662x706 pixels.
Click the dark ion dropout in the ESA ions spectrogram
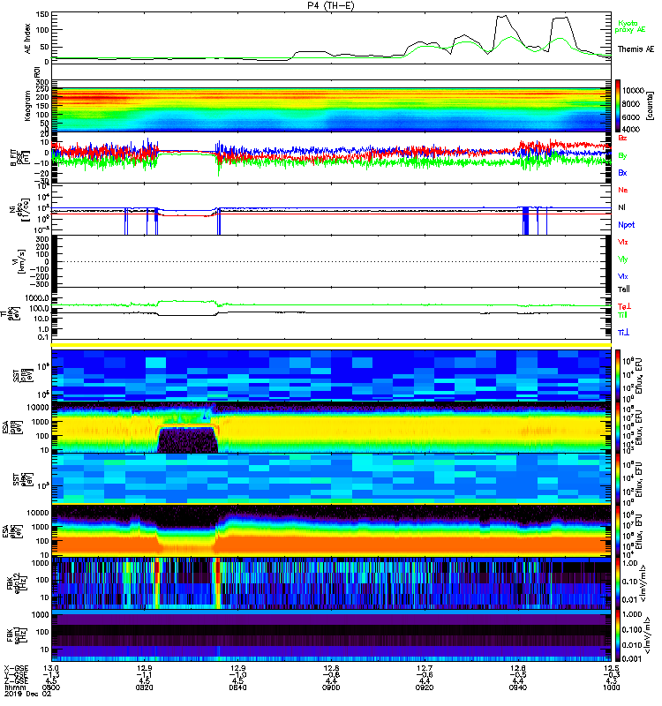[187, 440]
